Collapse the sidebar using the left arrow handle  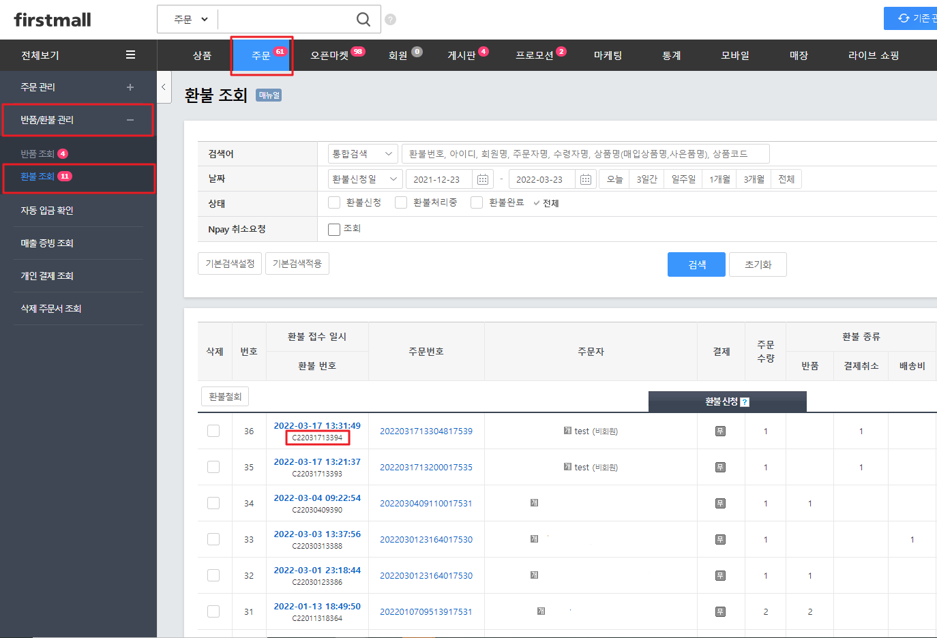[164, 87]
